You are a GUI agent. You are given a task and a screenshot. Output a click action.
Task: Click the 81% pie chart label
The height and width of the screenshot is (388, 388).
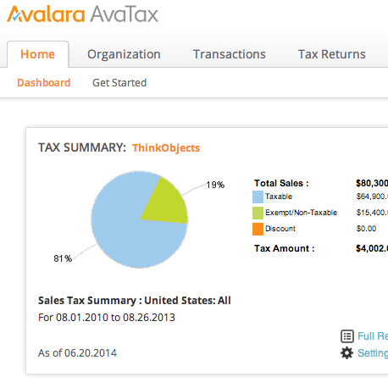pos(63,258)
